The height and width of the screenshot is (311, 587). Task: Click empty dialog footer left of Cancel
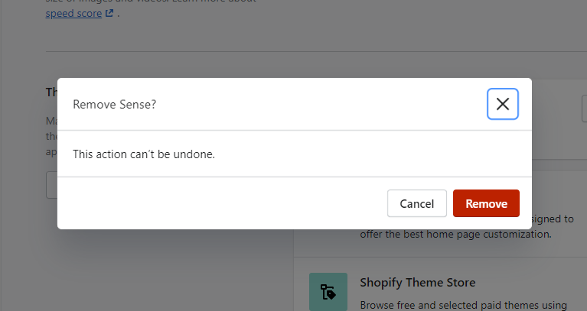[223, 203]
